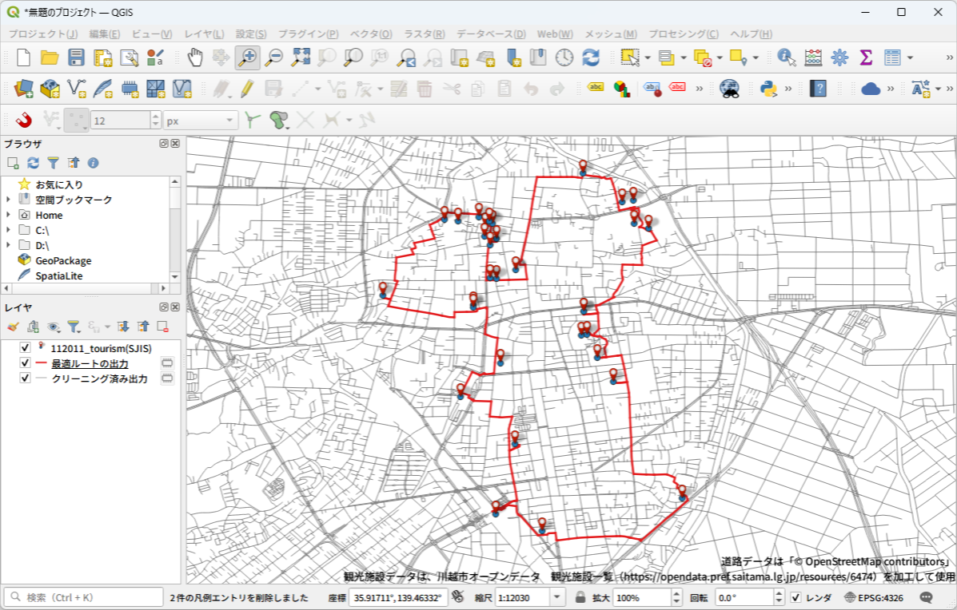Viewport: 957px width, 610px height.
Task: Open the Field Calculator abacus icon
Action: coord(813,57)
